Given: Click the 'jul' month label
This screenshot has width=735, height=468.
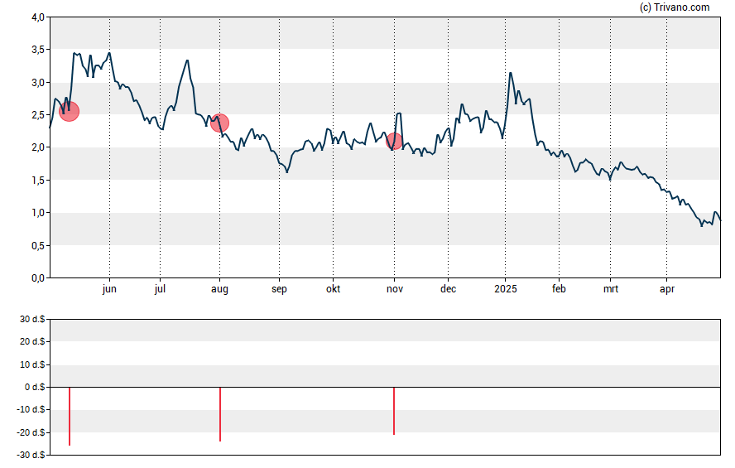Looking at the screenshot, I should click(160, 289).
